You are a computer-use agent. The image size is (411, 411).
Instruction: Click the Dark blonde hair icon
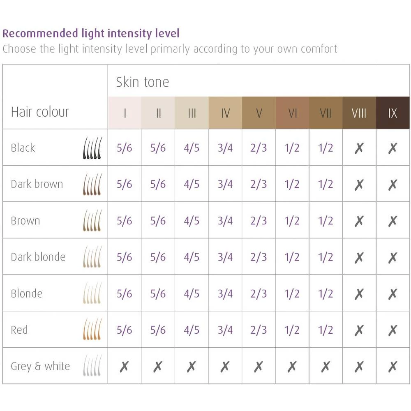[92, 257]
